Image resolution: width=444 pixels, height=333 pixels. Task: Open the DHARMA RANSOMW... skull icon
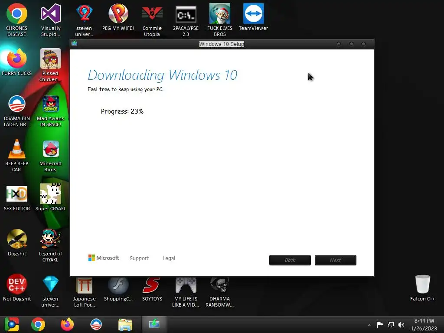tap(220, 285)
